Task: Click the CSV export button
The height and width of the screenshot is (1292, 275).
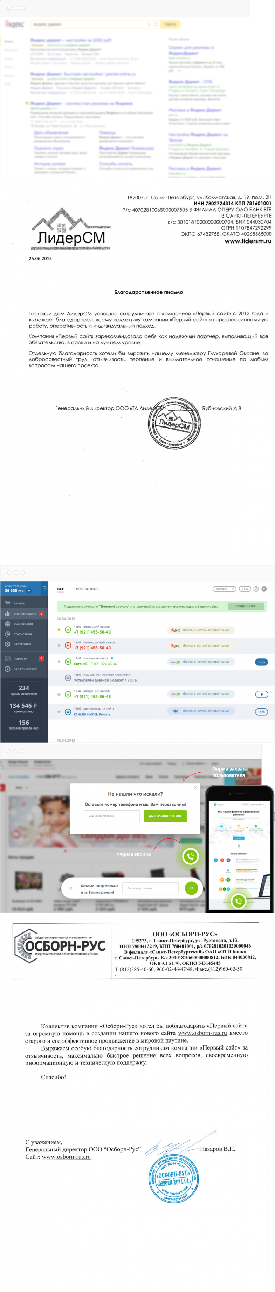Action: [245, 589]
